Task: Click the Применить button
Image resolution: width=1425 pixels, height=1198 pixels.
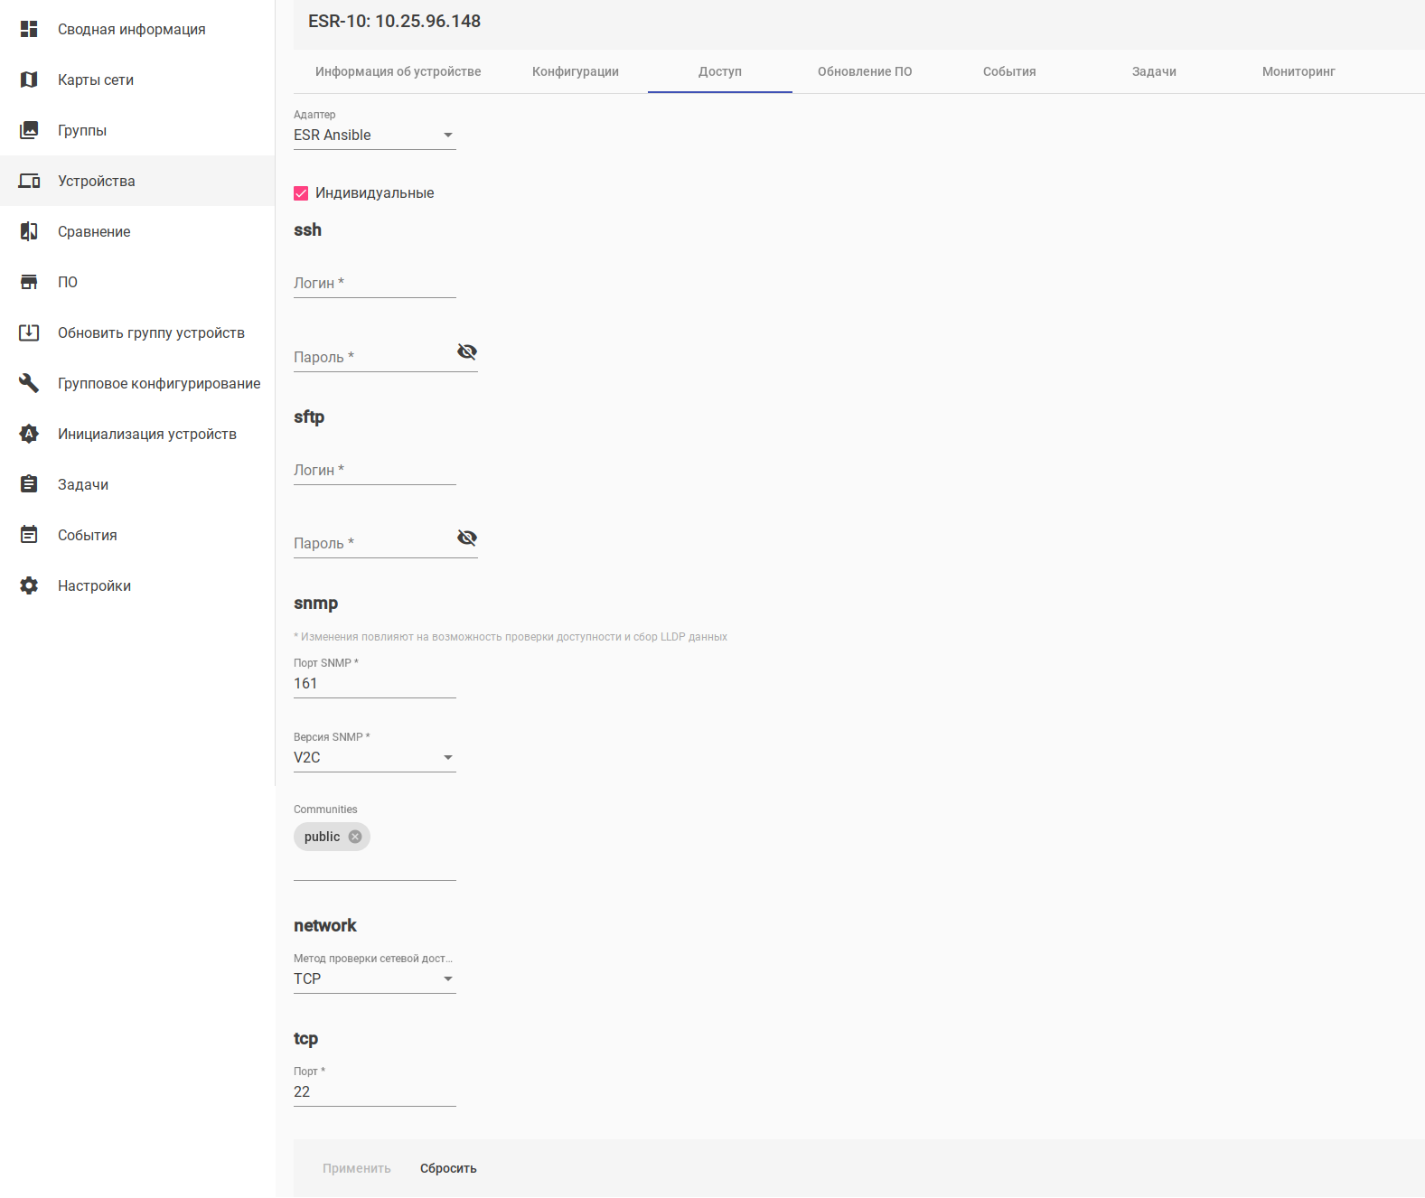Action: (357, 1168)
